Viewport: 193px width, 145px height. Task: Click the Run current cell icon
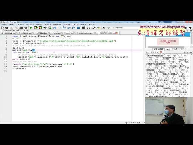(36, 28)
